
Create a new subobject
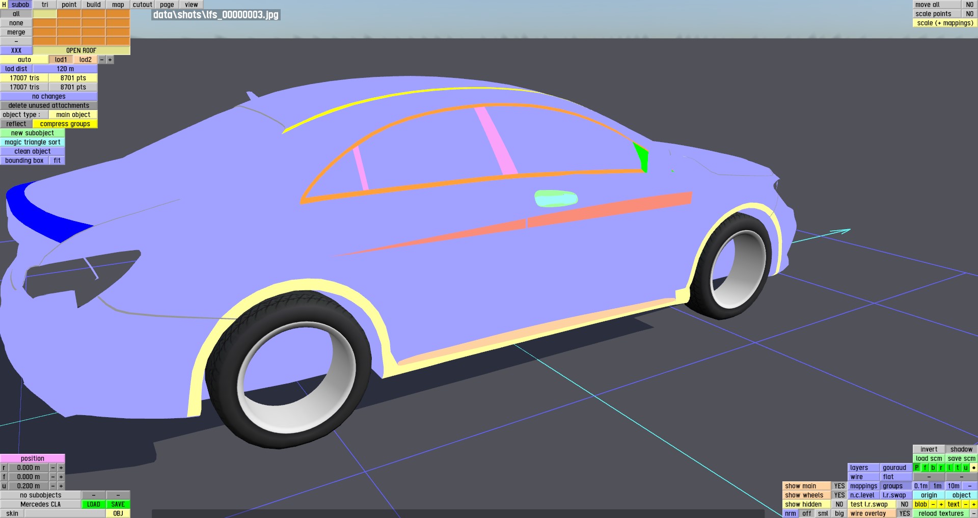tap(33, 133)
